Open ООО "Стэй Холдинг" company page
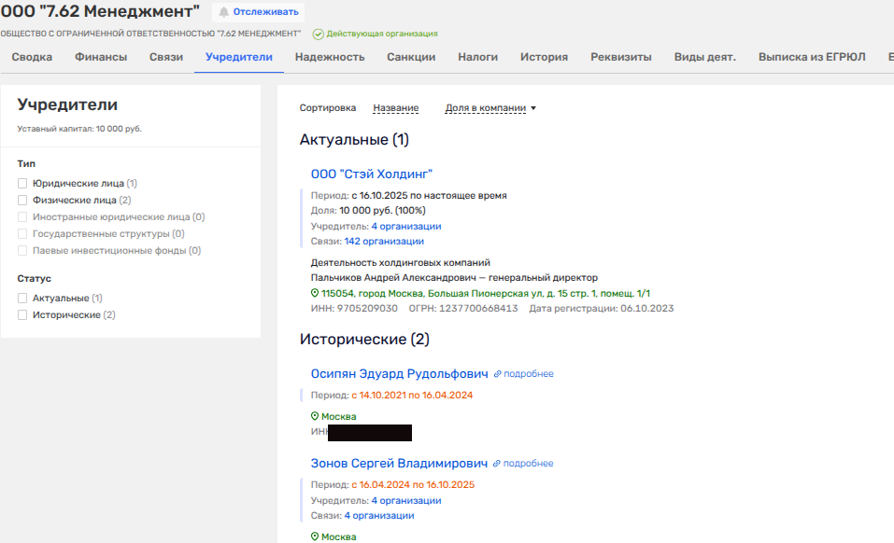The height and width of the screenshot is (543, 894). [372, 174]
